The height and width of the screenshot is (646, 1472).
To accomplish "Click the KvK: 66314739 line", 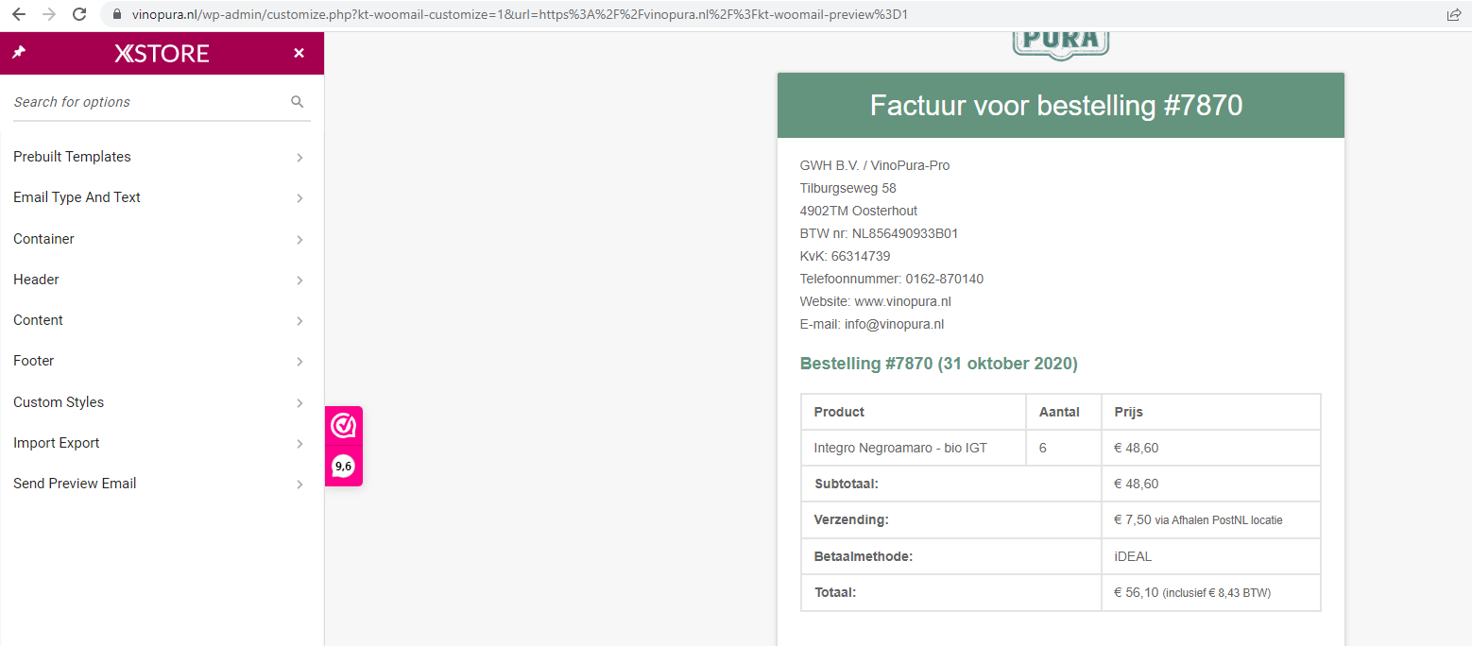I will pyautogui.click(x=845, y=256).
